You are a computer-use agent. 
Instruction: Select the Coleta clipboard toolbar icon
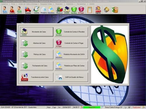point(36,10)
